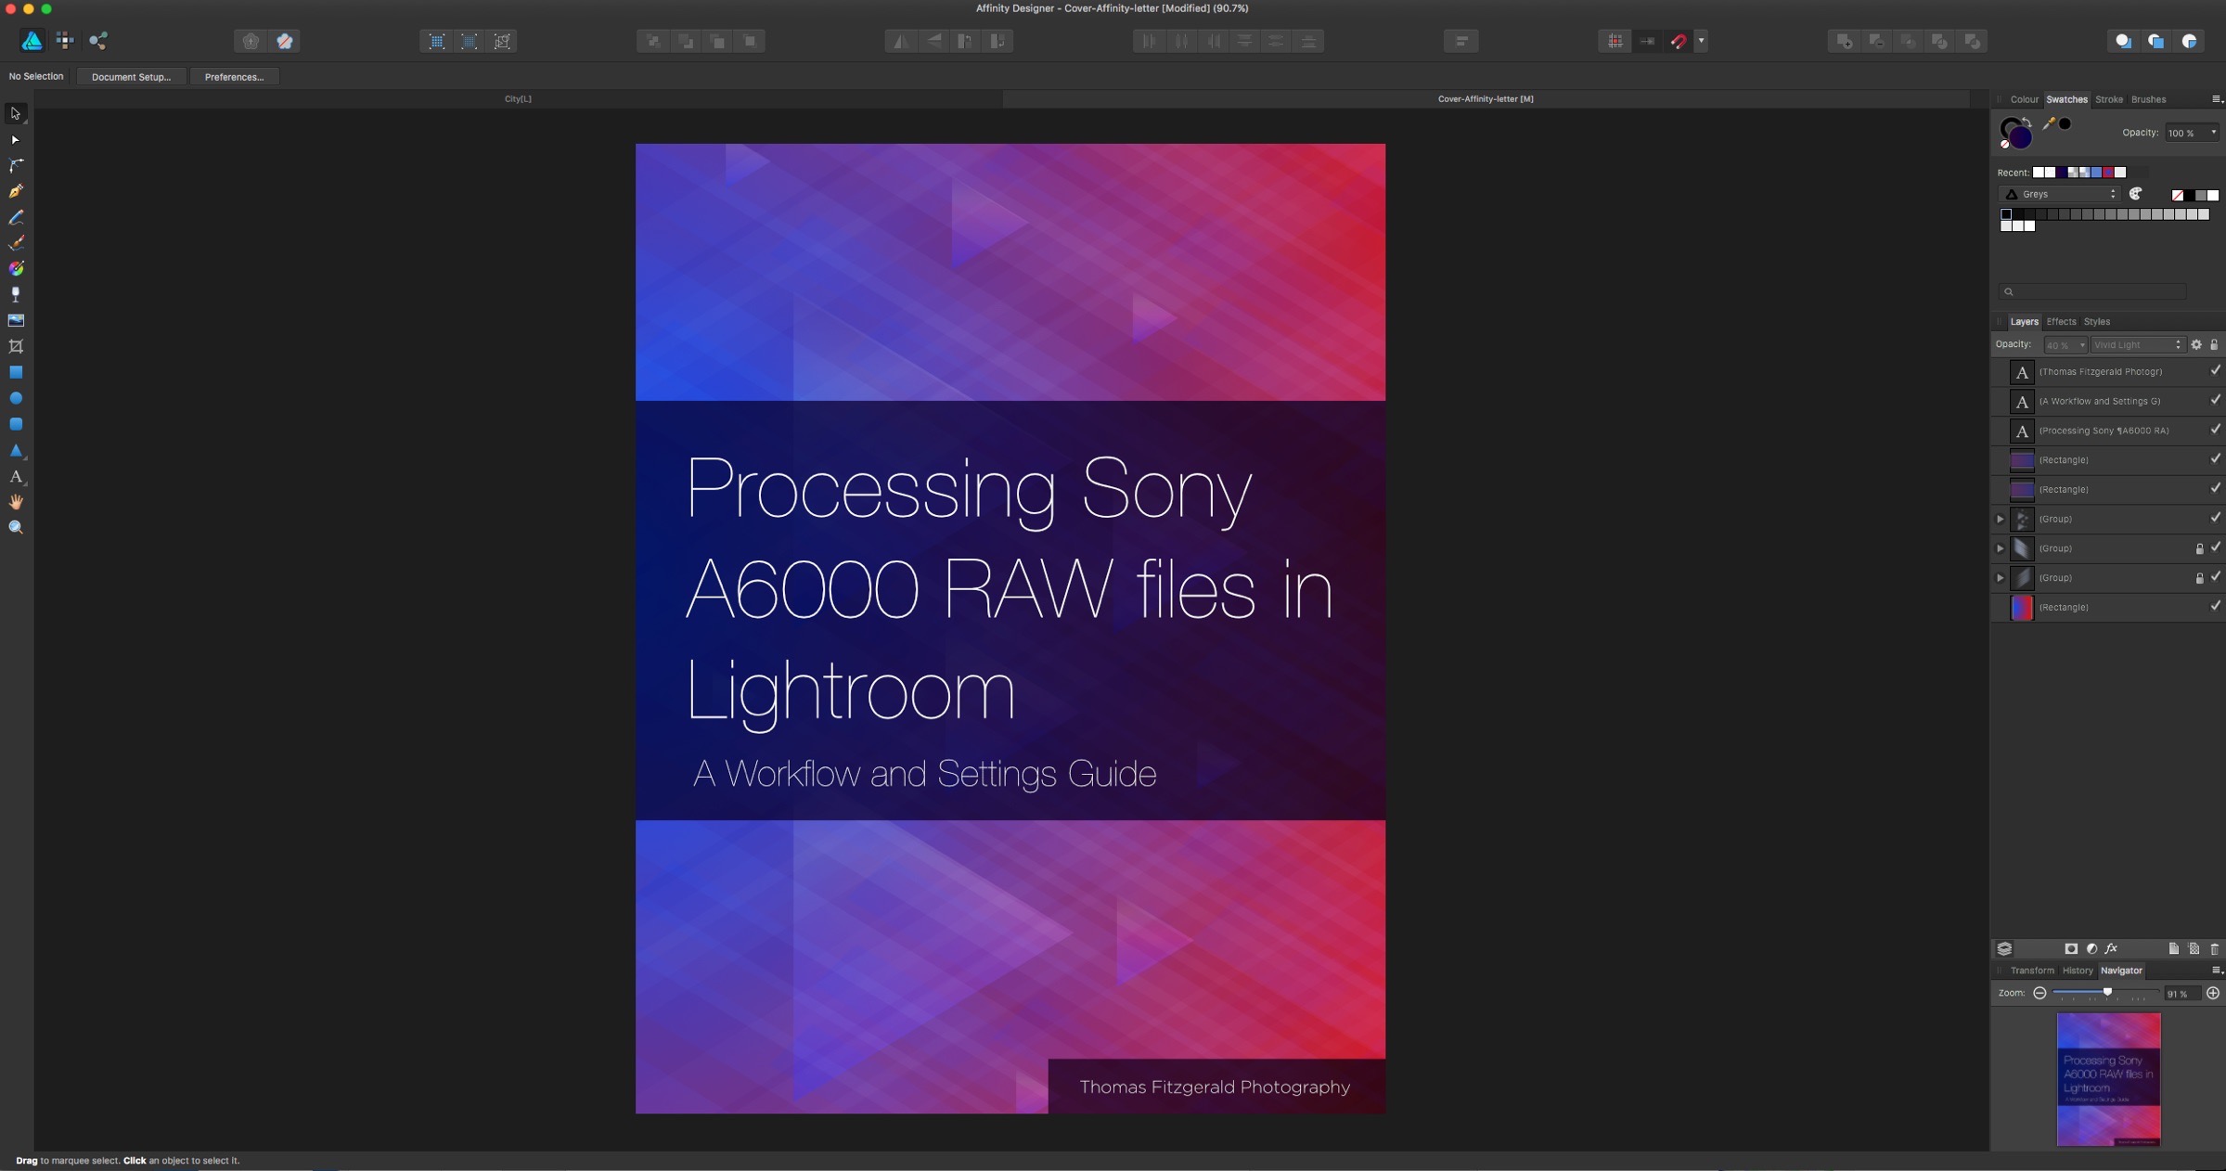Screen dimensions: 2226x1171
Task: Switch to the Styles tab
Action: 2096,322
